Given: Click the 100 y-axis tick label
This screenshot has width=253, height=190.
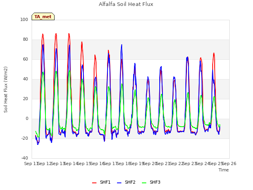Looking at the screenshot, I should click(24, 19).
